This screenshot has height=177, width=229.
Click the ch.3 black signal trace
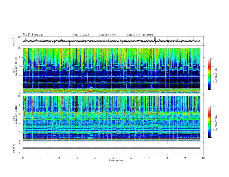112,148
